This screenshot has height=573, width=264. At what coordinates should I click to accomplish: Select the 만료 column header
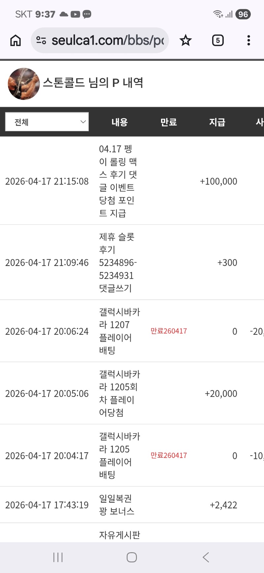(168, 122)
